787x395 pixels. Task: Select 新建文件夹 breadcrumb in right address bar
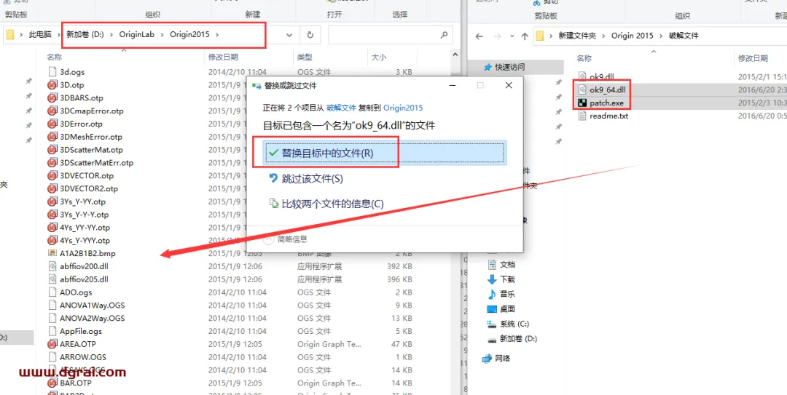pos(578,36)
